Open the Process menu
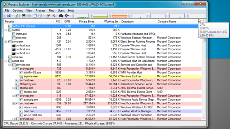Screen dimensions: 230x129 point(40,11)
